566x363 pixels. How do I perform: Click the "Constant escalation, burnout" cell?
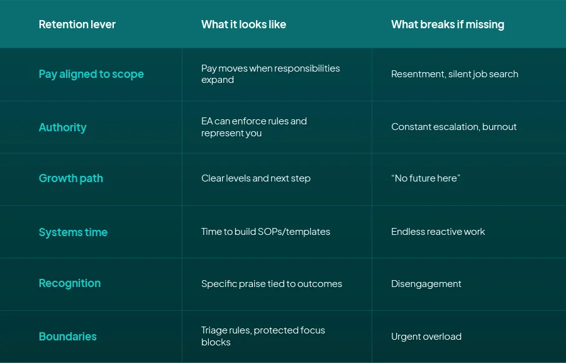click(453, 127)
